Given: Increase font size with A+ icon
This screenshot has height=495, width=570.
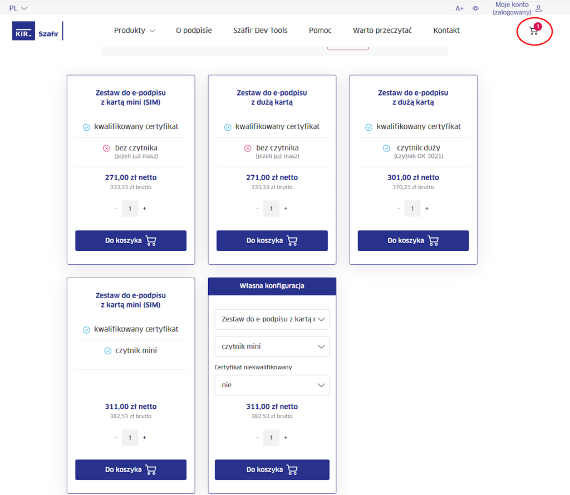Looking at the screenshot, I should click(459, 8).
